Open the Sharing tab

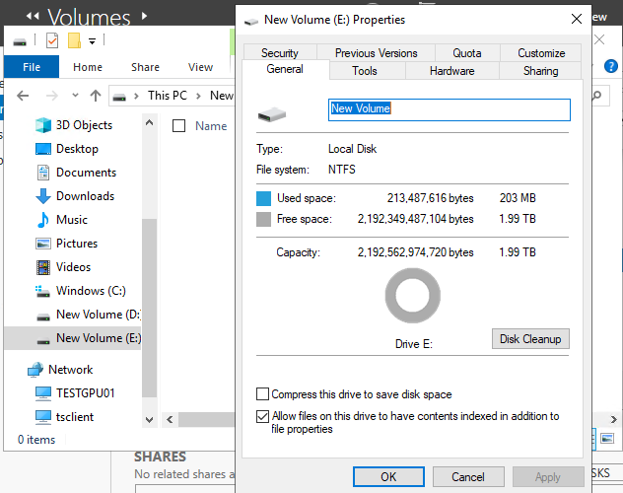[540, 71]
